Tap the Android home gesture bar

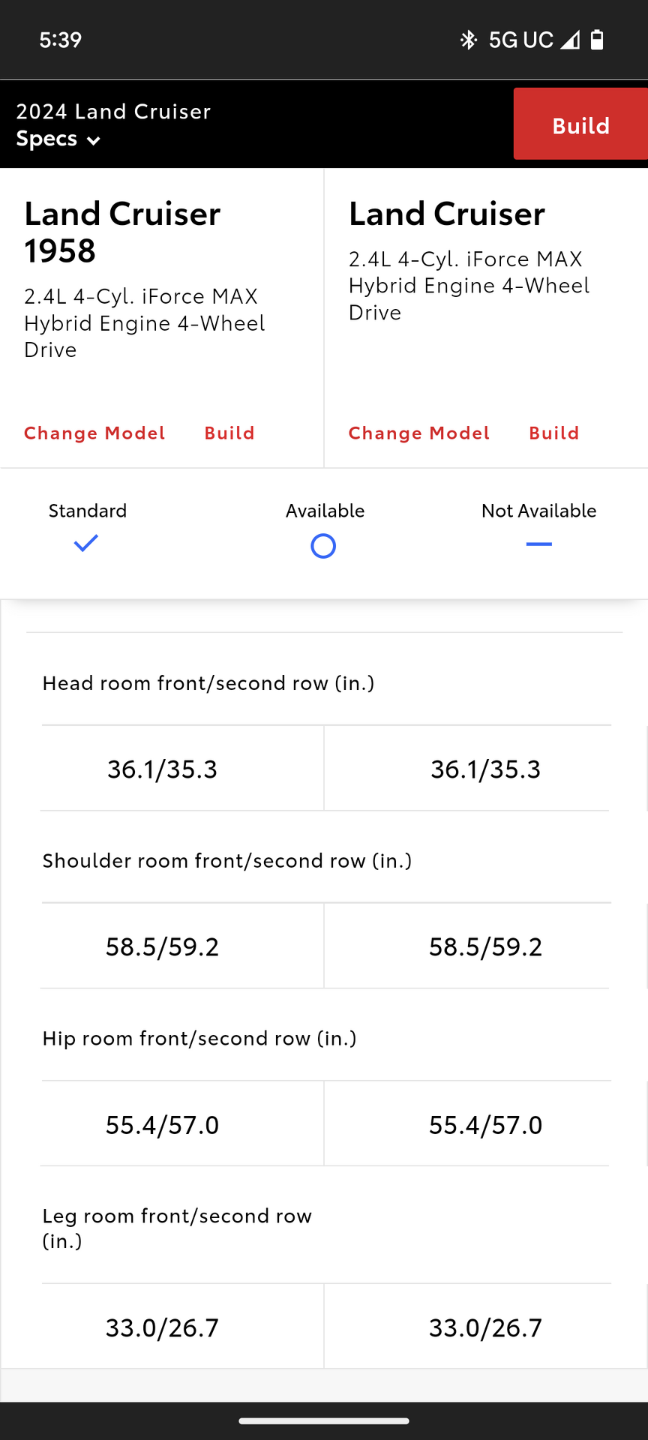pos(324,1420)
